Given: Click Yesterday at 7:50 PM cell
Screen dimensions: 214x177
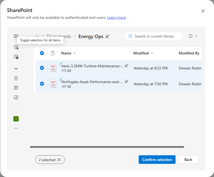Looking at the screenshot, I should [x=150, y=84].
